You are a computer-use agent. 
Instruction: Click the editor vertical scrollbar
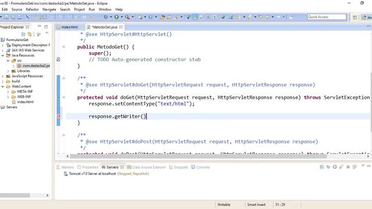click(x=371, y=102)
